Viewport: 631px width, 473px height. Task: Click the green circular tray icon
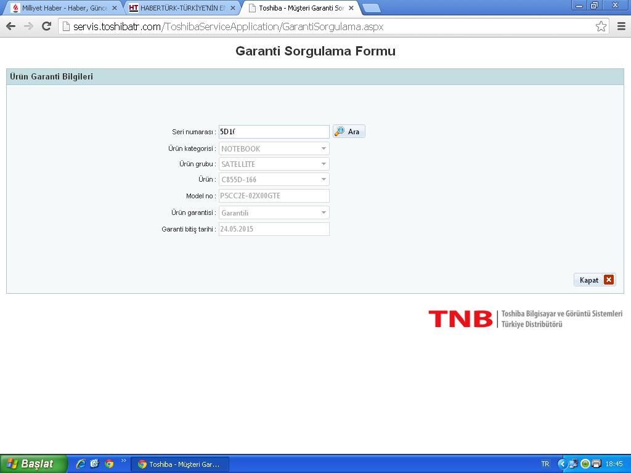(585, 464)
